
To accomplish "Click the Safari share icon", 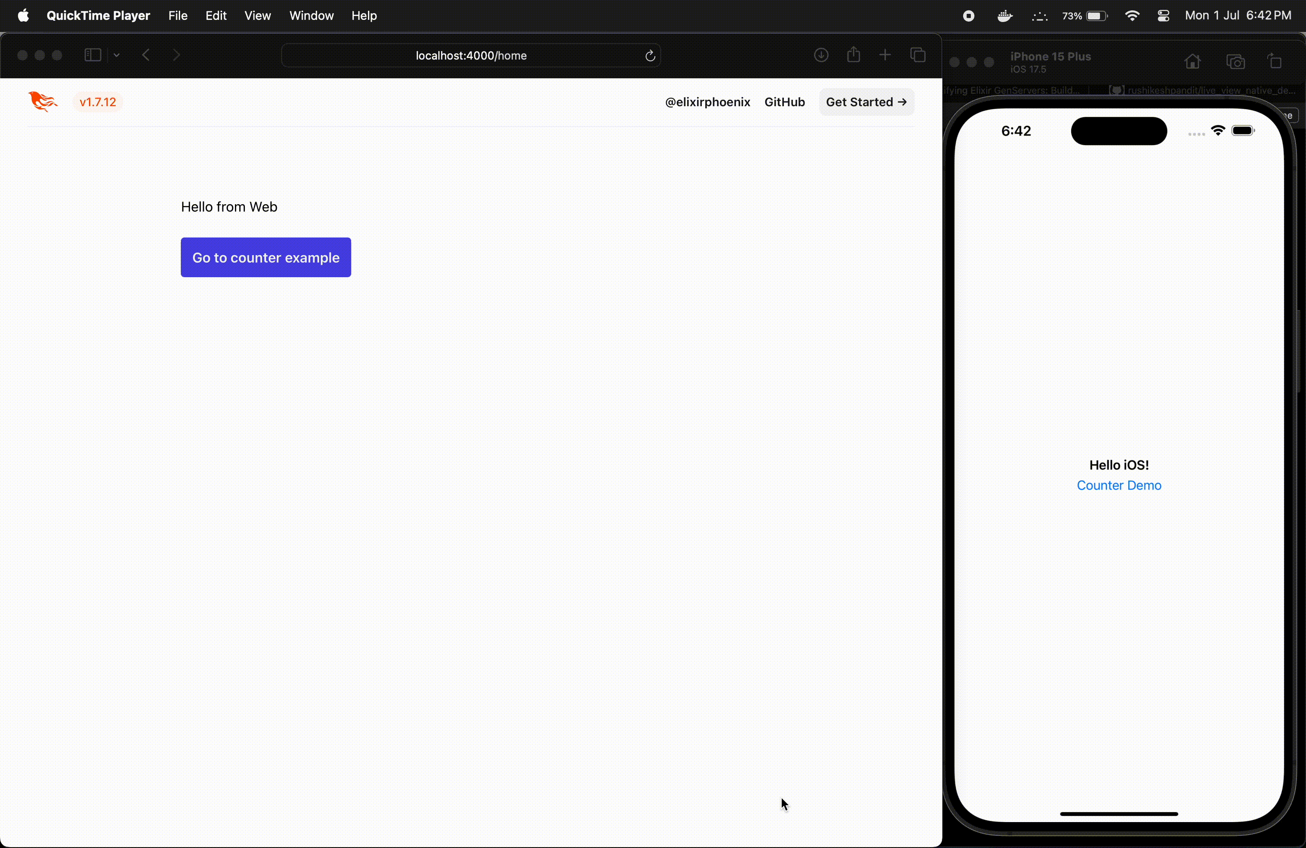I will coord(853,55).
